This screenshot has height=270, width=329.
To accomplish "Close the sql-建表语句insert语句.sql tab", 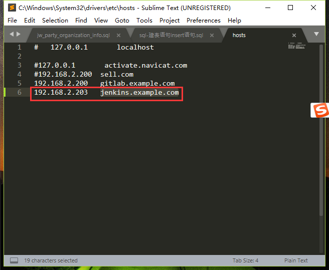I will click(x=212, y=36).
